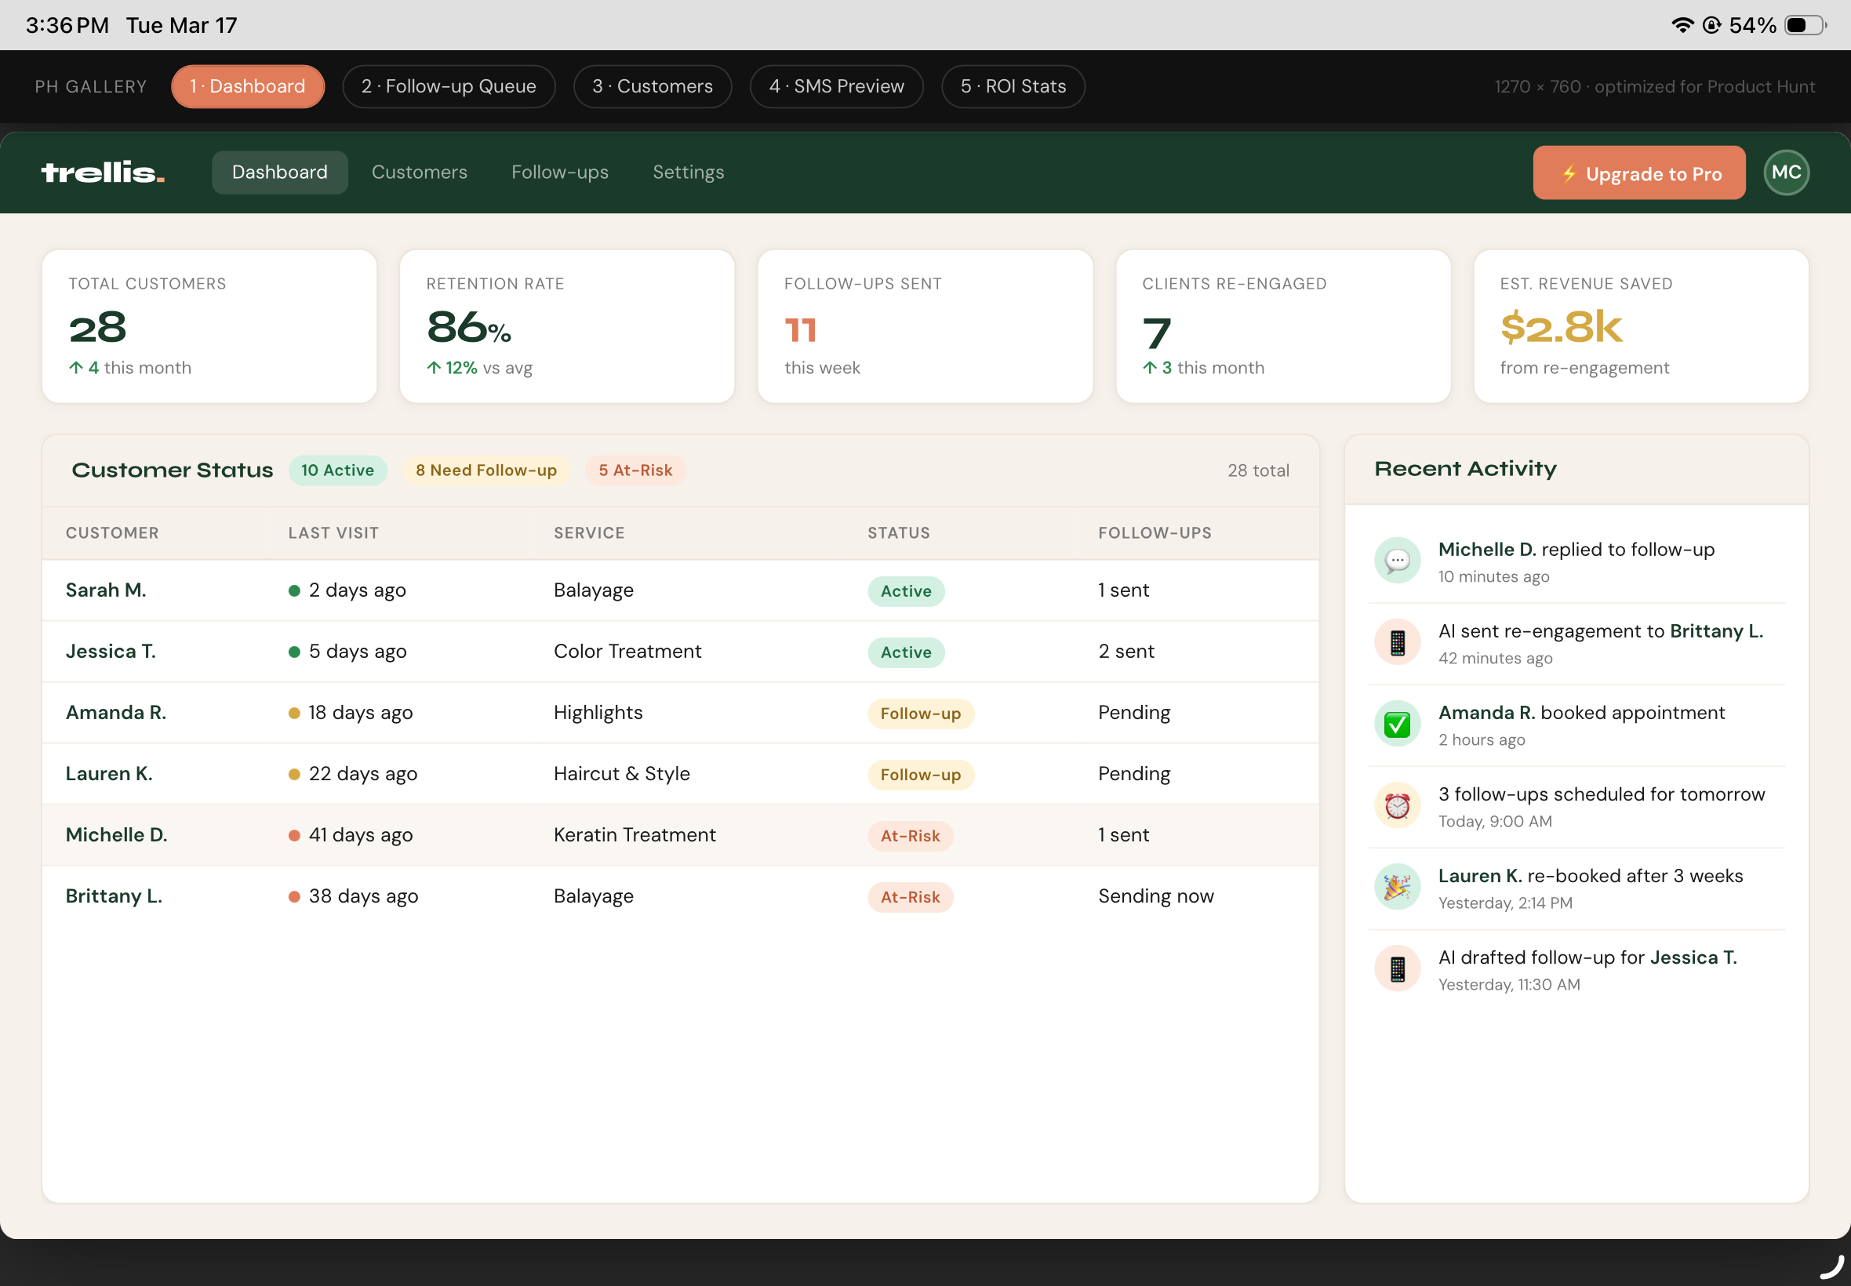
Task: Open Sarah M. customer row
Action: coord(106,590)
